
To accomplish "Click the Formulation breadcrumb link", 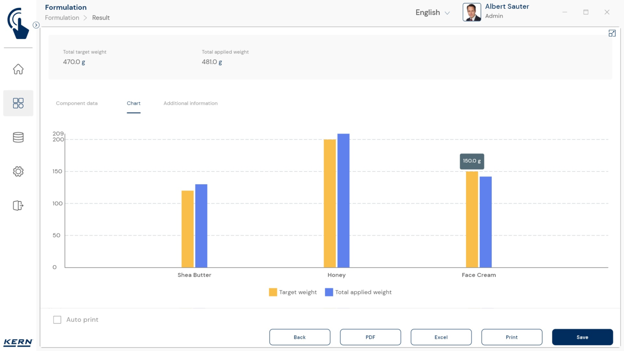I will click(x=62, y=18).
